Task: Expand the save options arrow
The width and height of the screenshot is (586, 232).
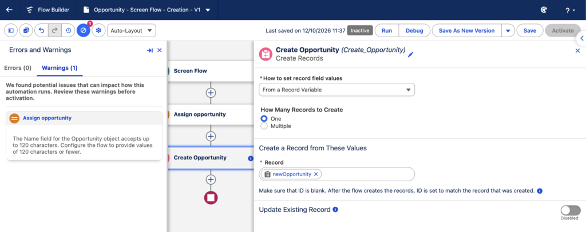Action: 508,31
